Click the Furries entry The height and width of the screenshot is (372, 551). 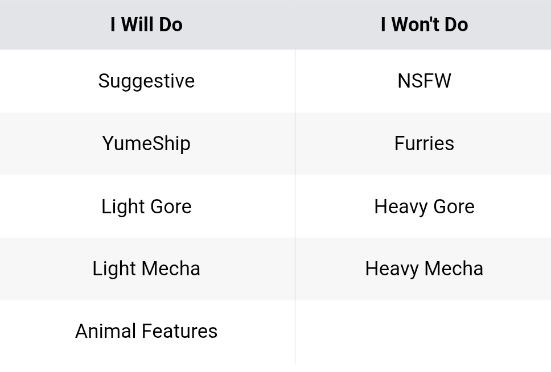pyautogui.click(x=424, y=144)
